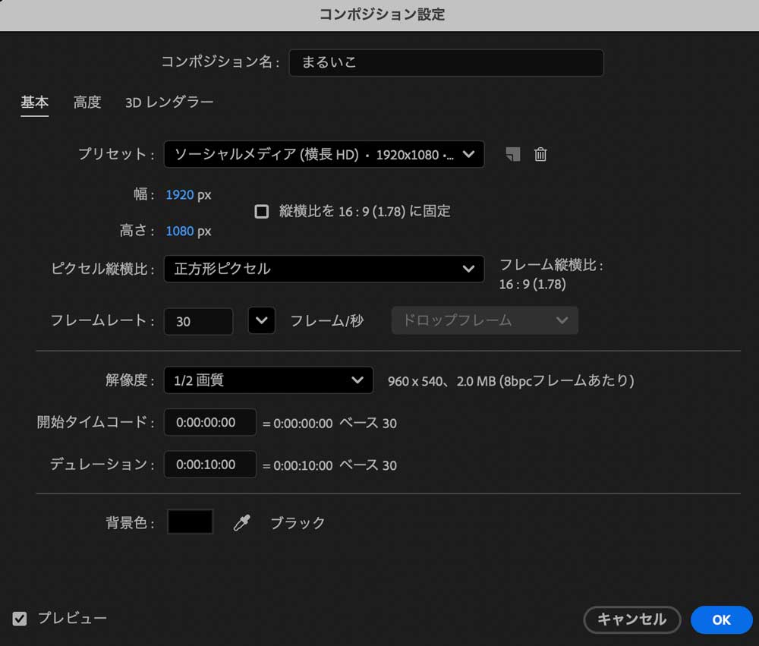Click the デュレーション input field

[x=209, y=465]
